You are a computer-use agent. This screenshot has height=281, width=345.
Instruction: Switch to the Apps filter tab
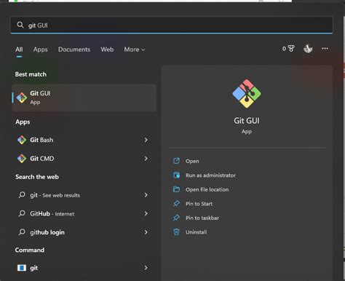[x=41, y=50]
